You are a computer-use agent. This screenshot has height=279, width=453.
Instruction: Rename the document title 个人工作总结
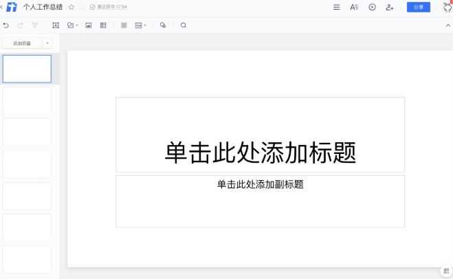tap(43, 7)
